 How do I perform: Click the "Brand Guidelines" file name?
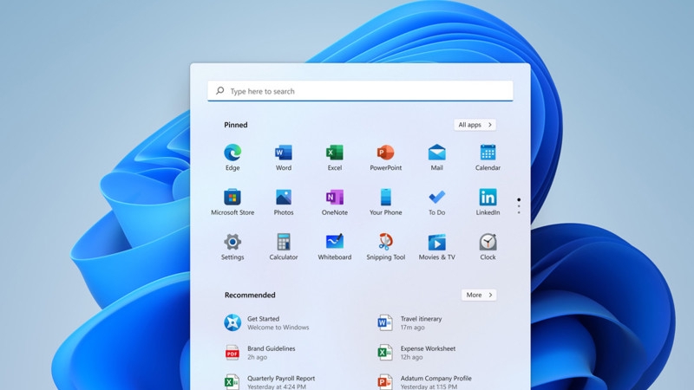(271, 348)
